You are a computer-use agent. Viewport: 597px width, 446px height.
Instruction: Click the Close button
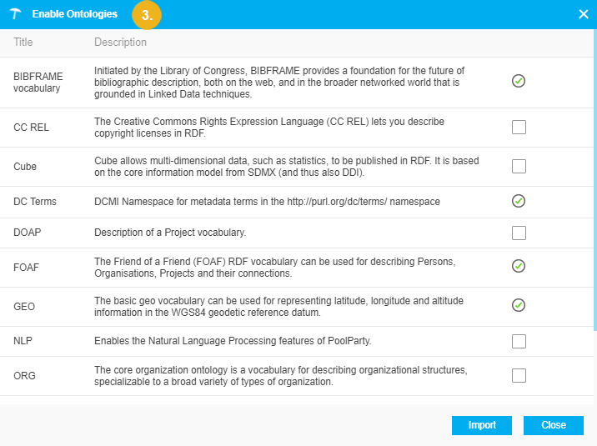554,425
